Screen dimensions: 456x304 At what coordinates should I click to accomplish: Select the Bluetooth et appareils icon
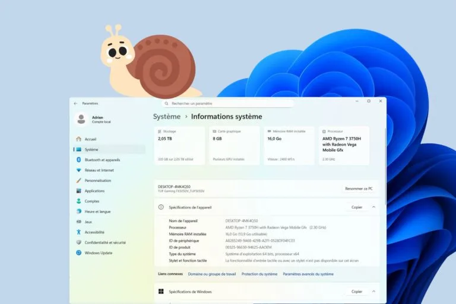pyautogui.click(x=78, y=160)
